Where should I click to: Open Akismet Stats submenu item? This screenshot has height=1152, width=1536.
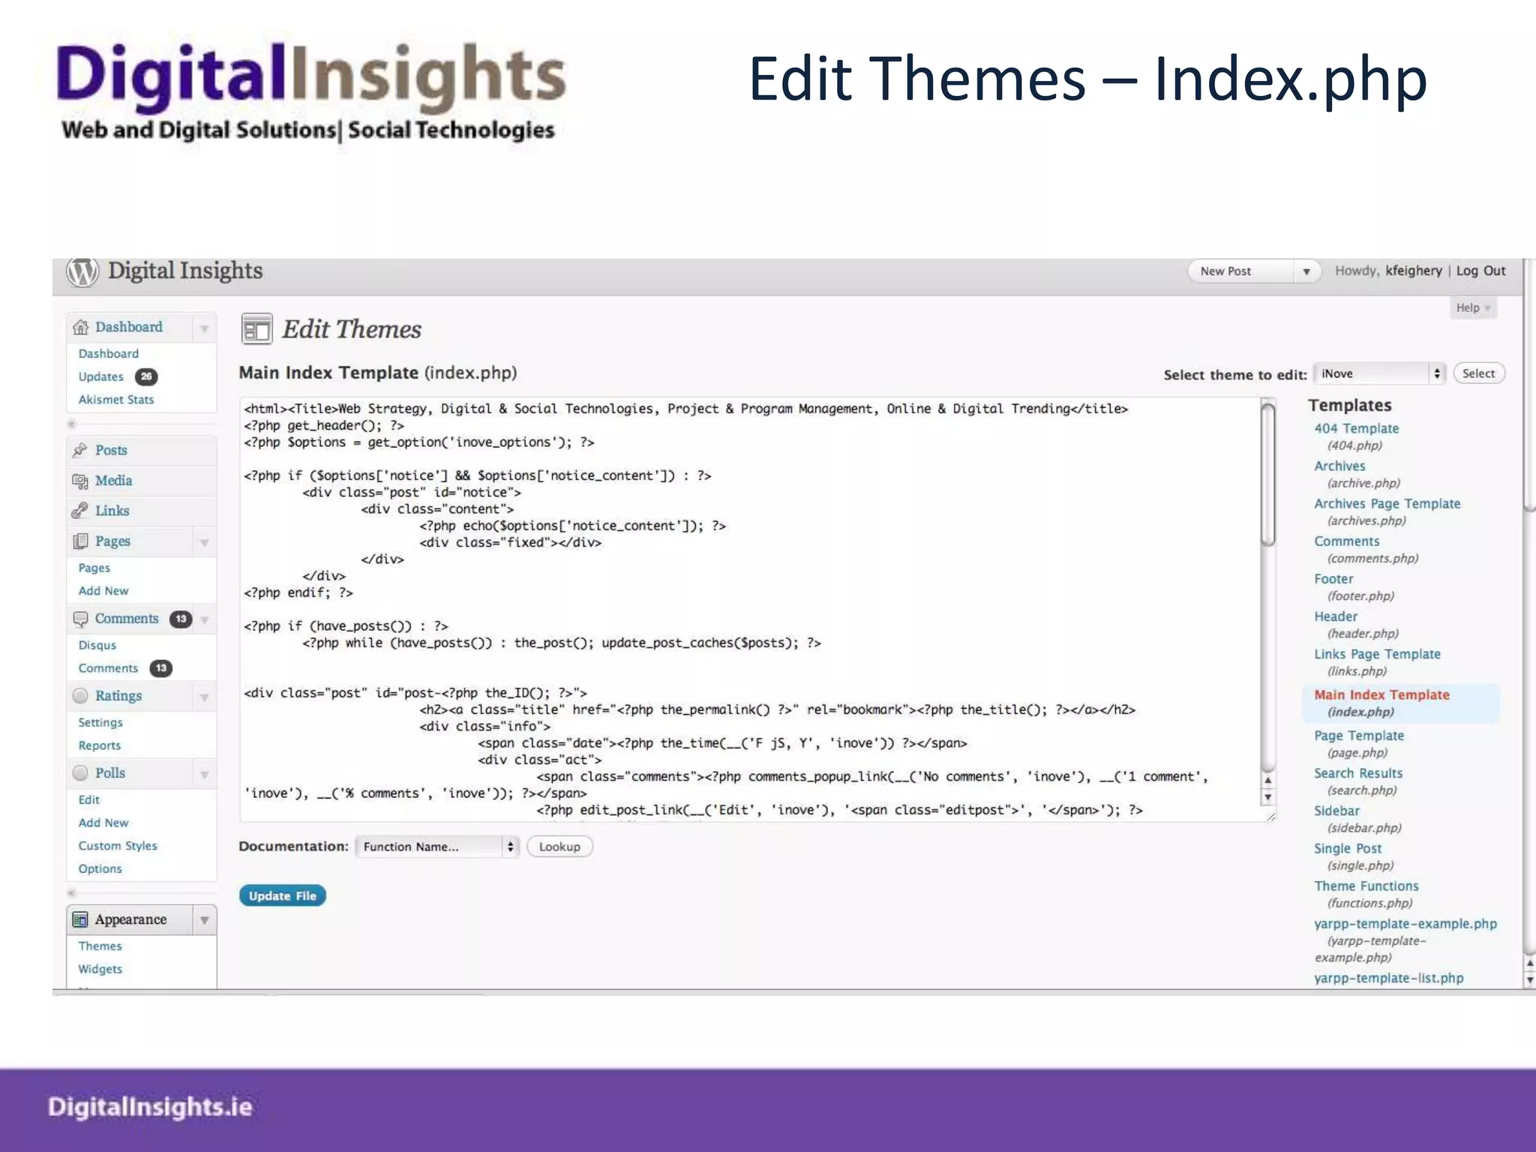coord(116,400)
